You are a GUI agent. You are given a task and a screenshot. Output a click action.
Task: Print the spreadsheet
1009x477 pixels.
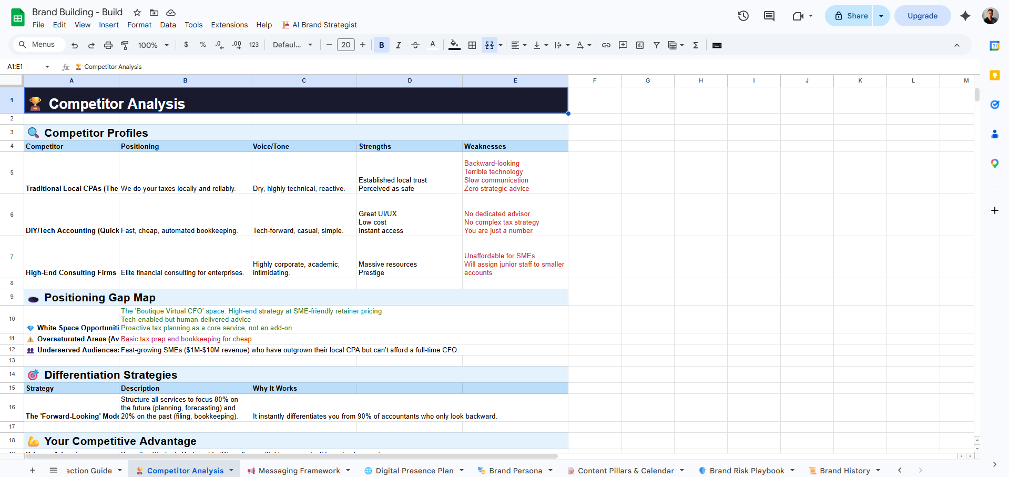pos(108,45)
